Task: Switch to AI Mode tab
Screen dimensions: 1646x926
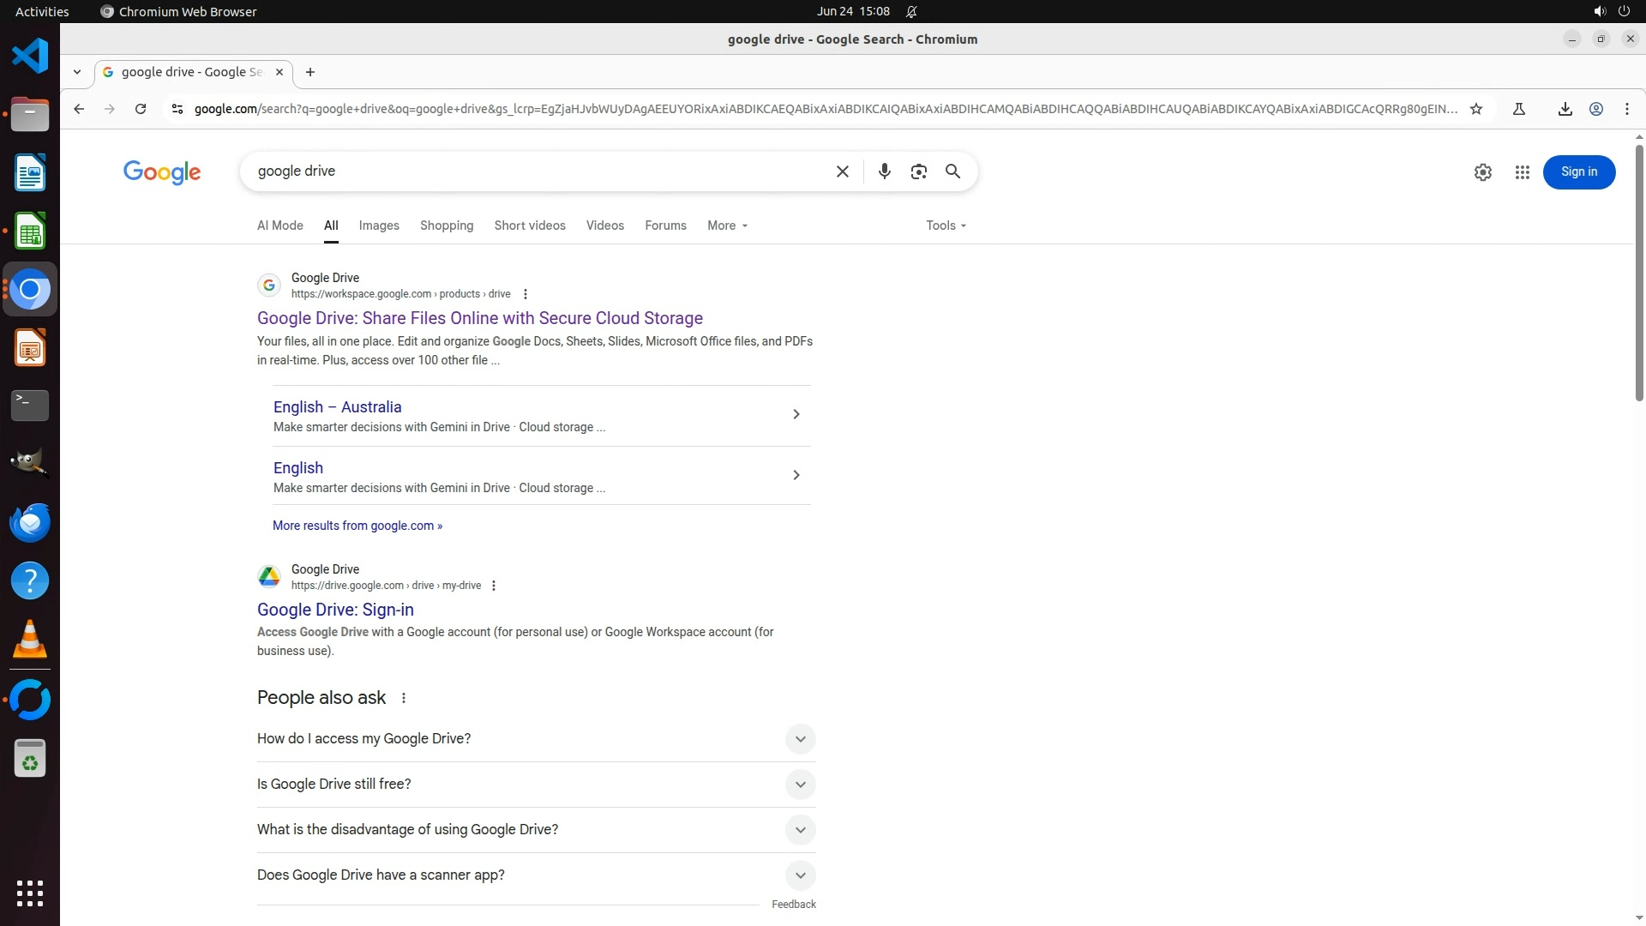Action: (x=279, y=225)
